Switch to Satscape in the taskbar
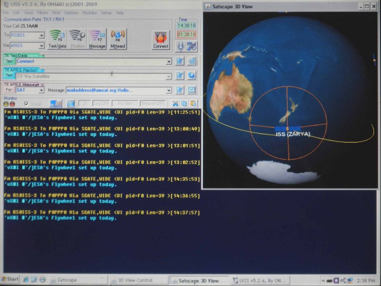Viewport: 381px width, 286px height. (78, 280)
